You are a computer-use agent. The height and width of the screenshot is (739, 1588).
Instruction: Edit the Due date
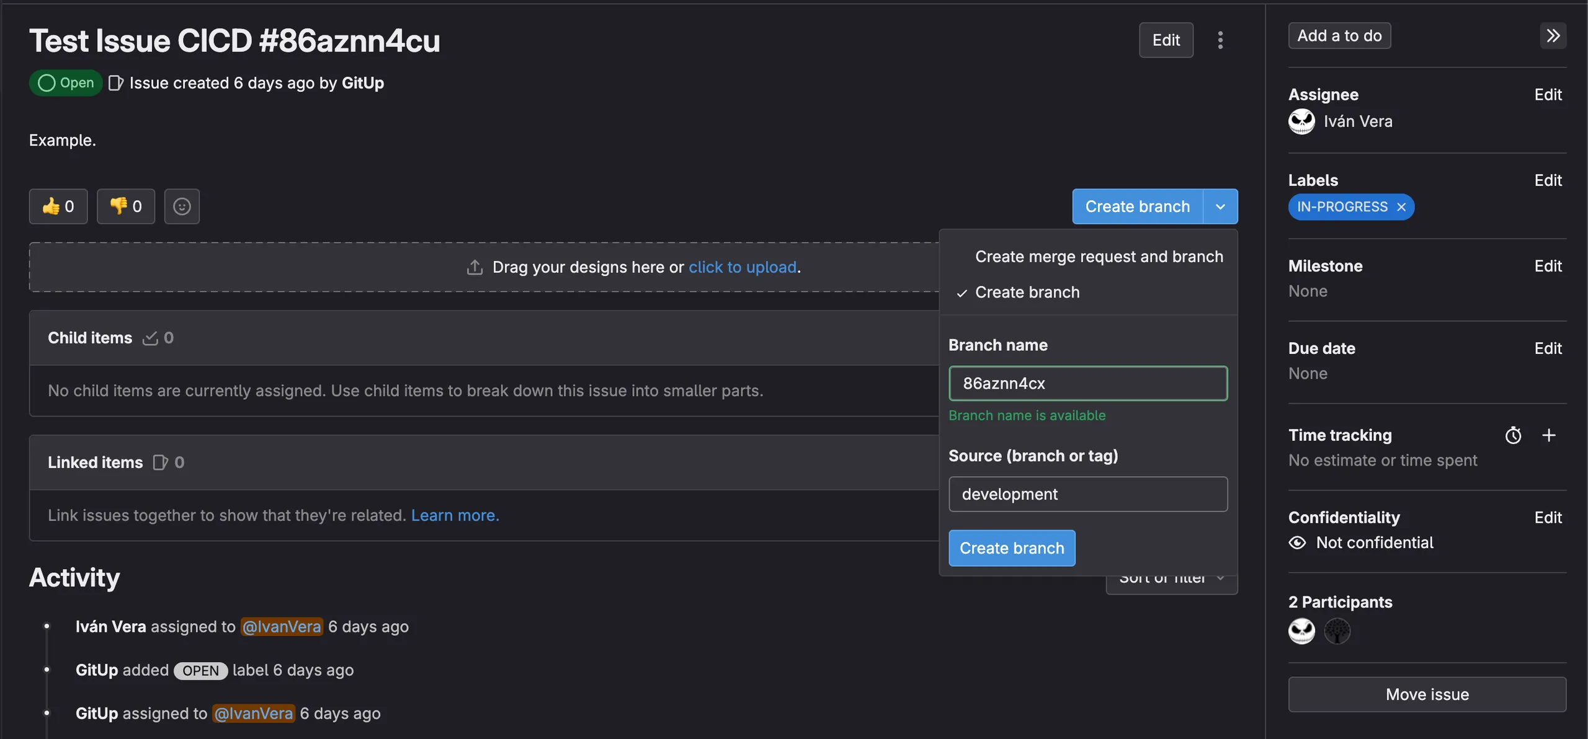pos(1548,348)
